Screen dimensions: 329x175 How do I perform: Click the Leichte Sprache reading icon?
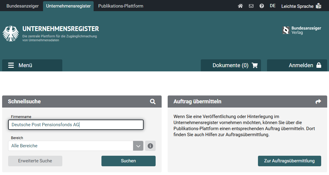(318, 6)
